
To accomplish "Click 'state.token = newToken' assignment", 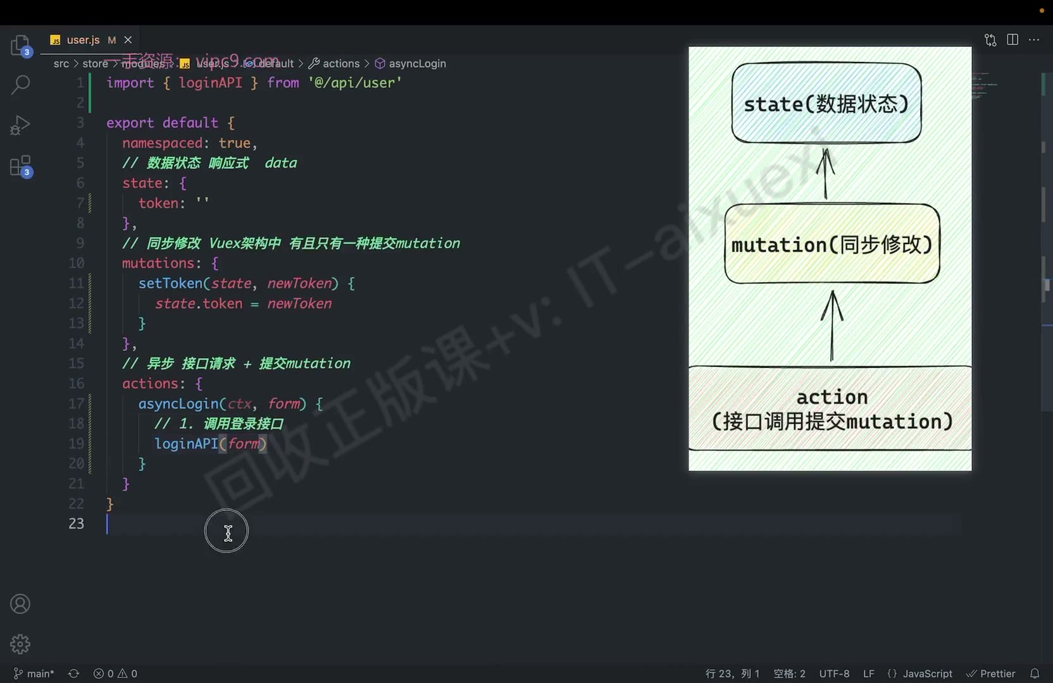I will coord(243,304).
